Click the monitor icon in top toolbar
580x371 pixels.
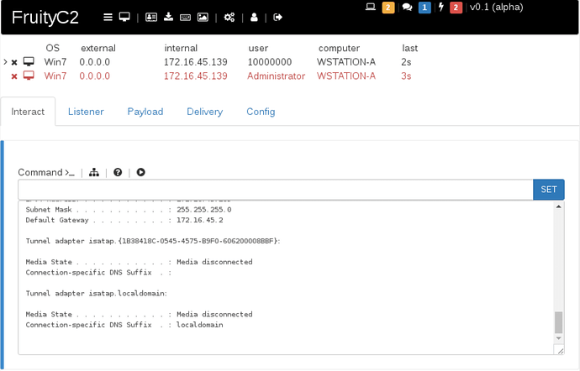[124, 17]
